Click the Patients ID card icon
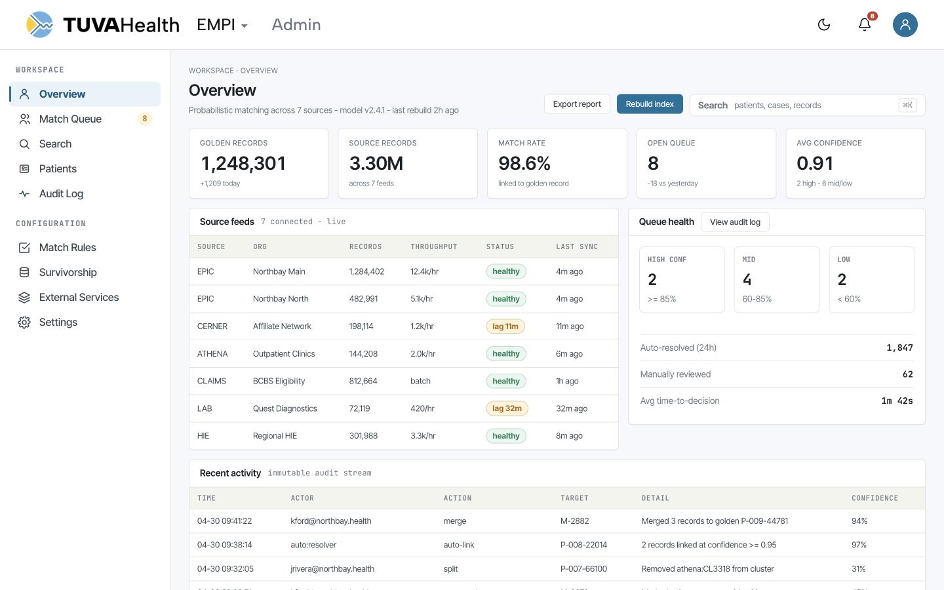Viewport: 944px width, 590px height. click(24, 168)
